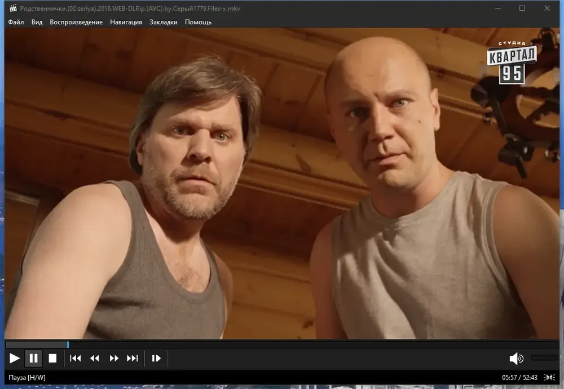Fast forward using the increase speed arrows
Viewport: 564px width, 389px height.
point(114,358)
